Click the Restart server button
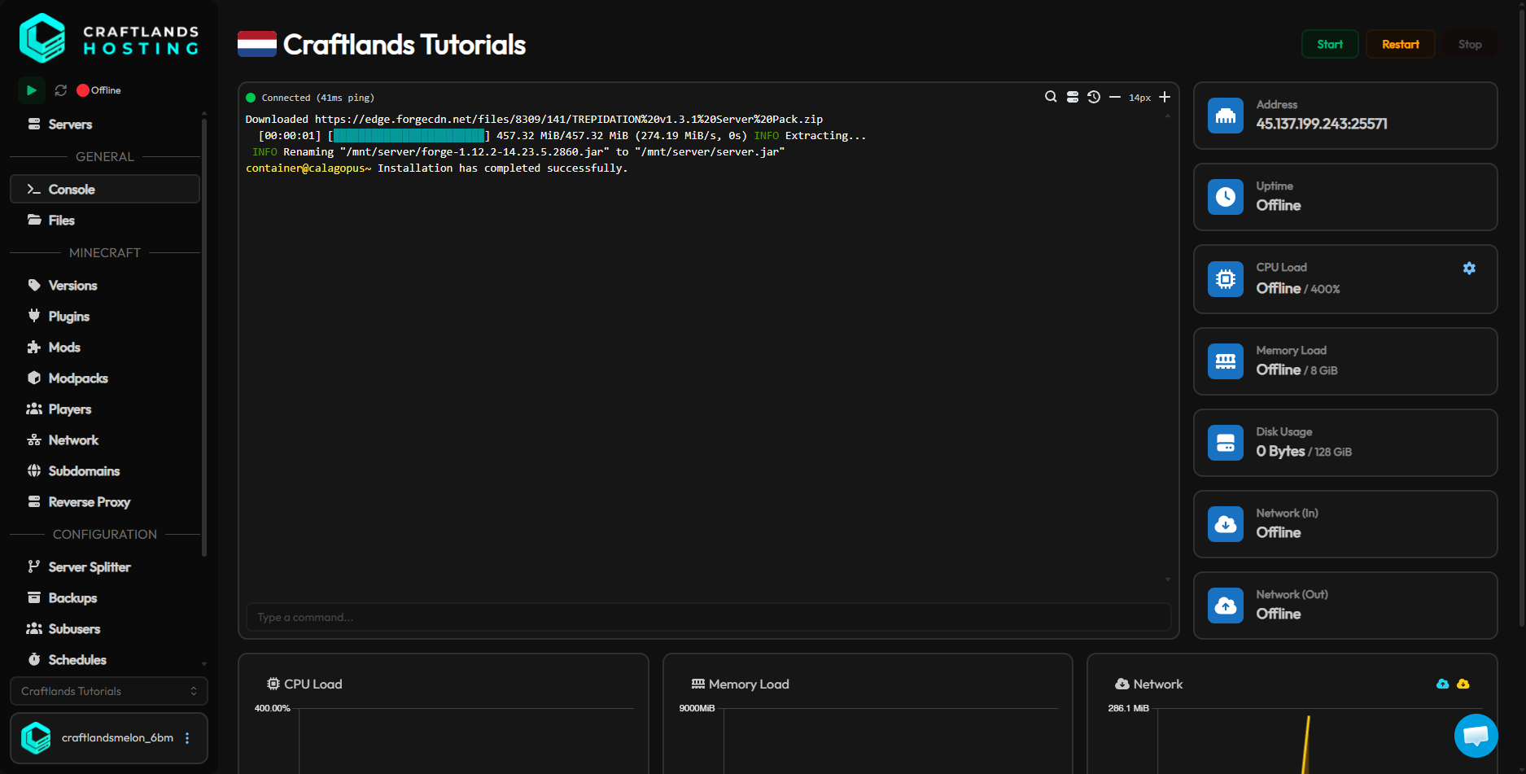This screenshot has width=1526, height=774. point(1400,44)
